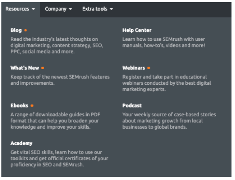Visit the Webinars link
The width and height of the screenshot is (235, 180).
(x=134, y=68)
